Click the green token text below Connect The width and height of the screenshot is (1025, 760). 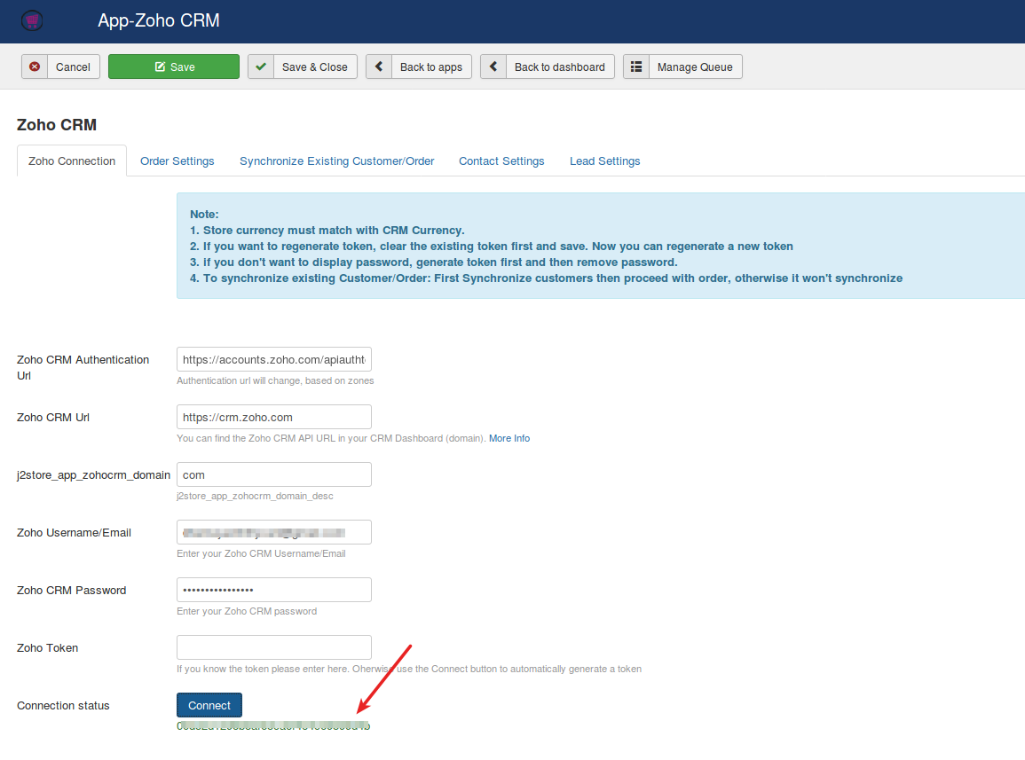tap(273, 725)
